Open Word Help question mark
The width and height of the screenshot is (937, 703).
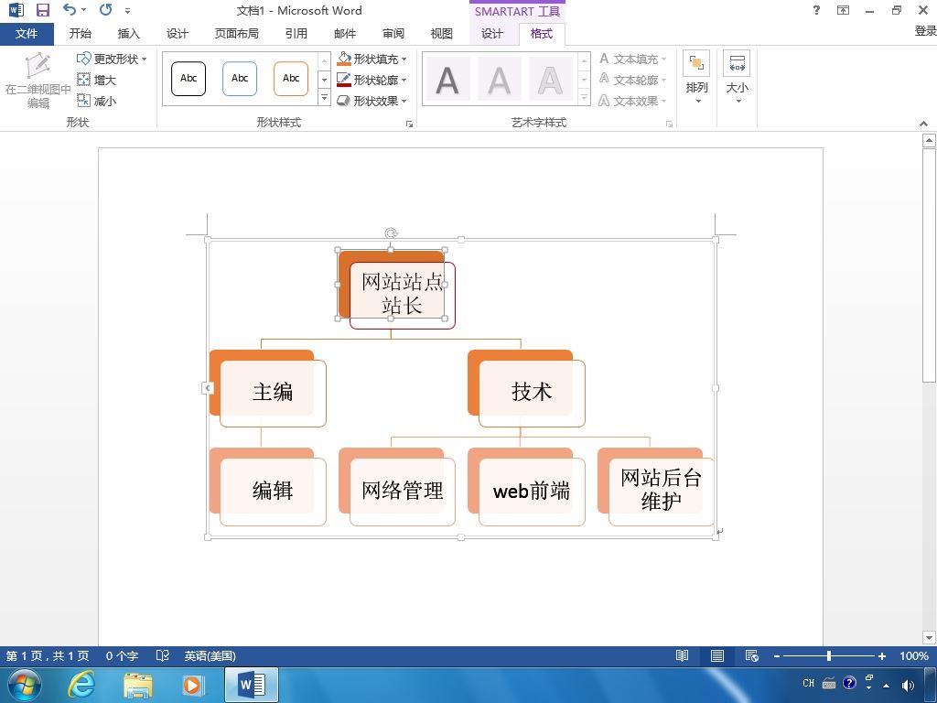pos(816,10)
